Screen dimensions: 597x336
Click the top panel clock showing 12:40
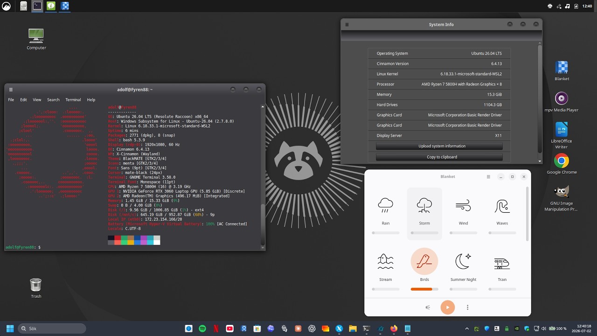587,6
